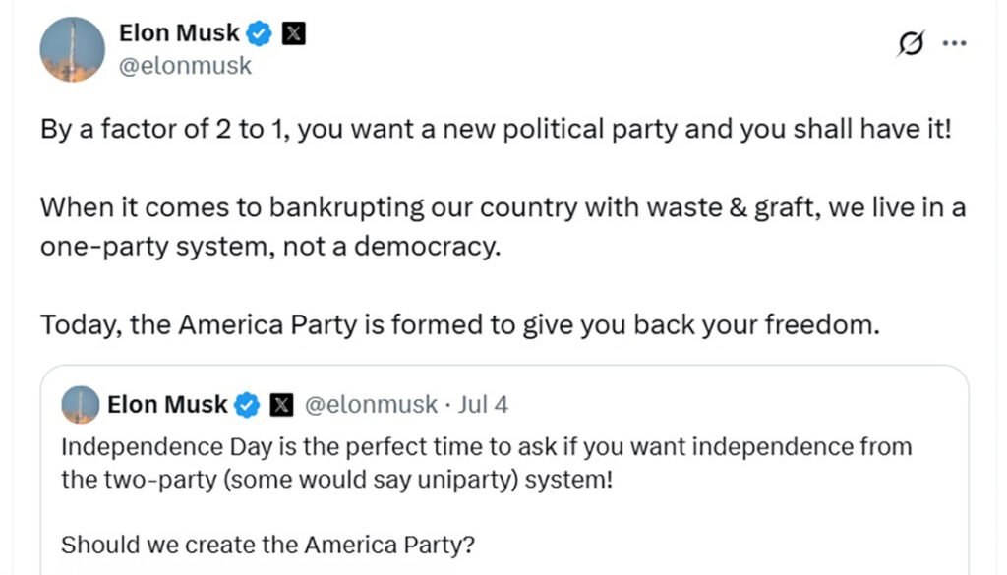Click the 'Today, the America Party is formed' line
This screenshot has height=575, width=1007.
tap(460, 324)
